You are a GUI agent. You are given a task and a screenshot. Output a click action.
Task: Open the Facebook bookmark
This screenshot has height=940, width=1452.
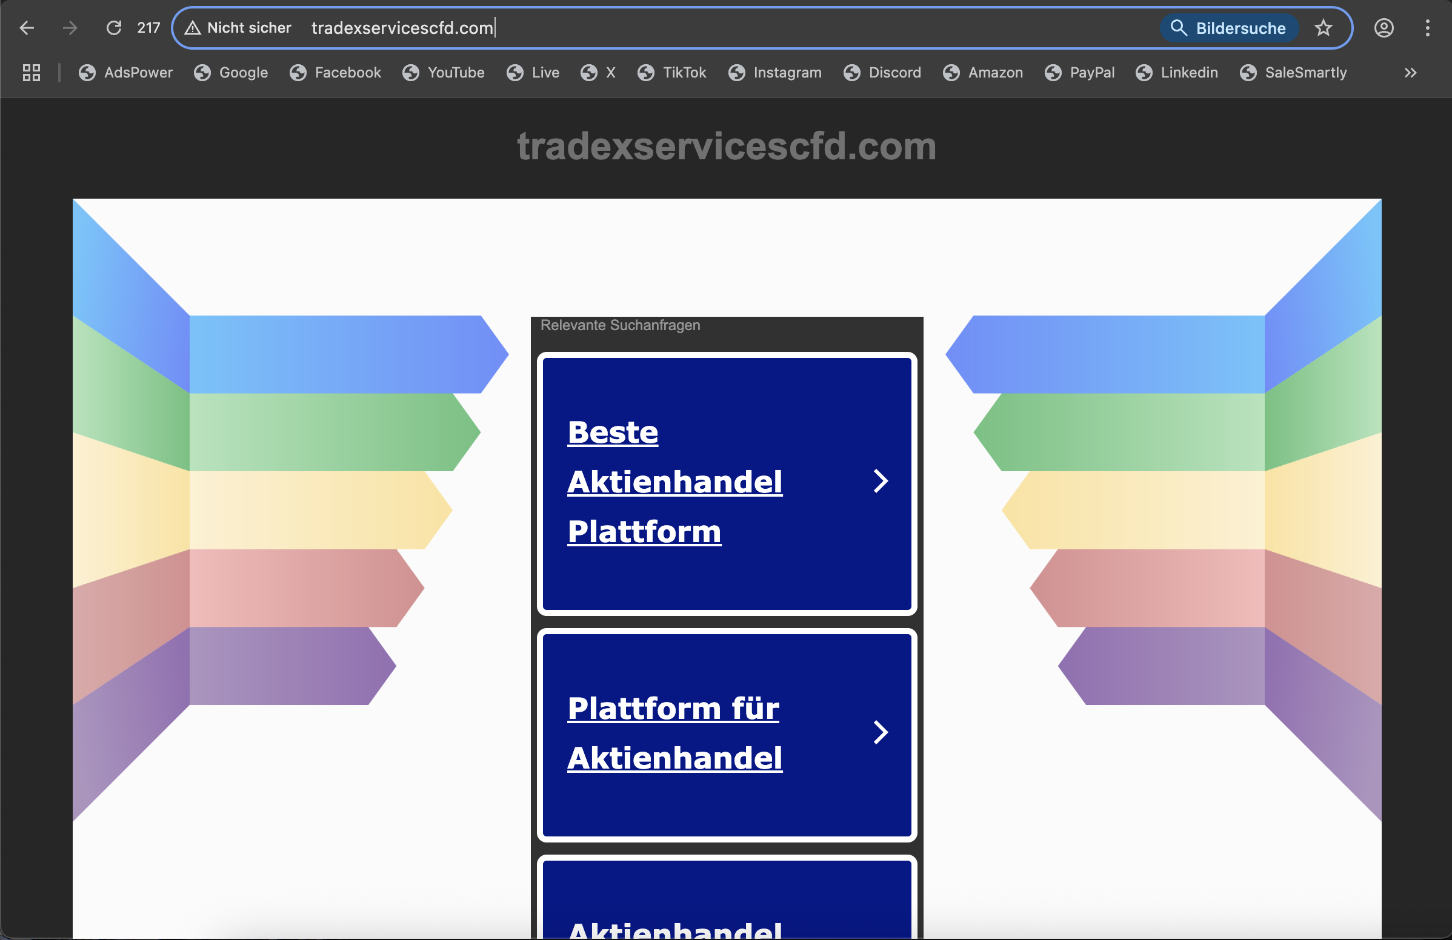(336, 73)
